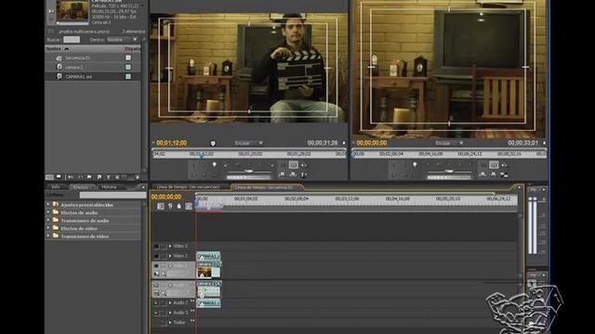
Task: Toggle loop in program monitor
Action: [483, 165]
